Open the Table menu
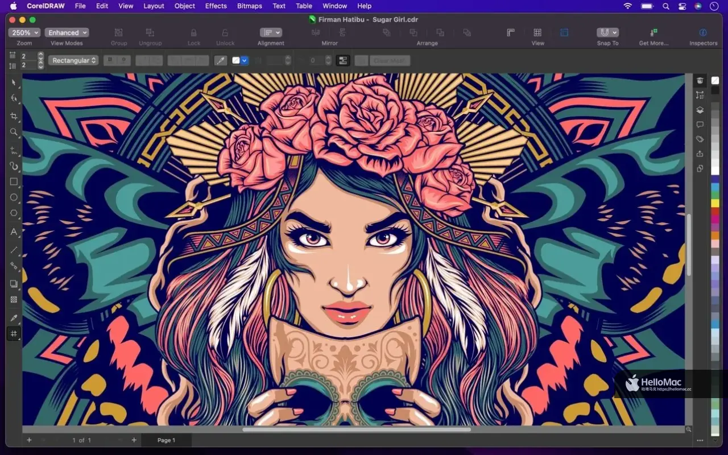Viewport: 728px width, 455px height. (304, 6)
